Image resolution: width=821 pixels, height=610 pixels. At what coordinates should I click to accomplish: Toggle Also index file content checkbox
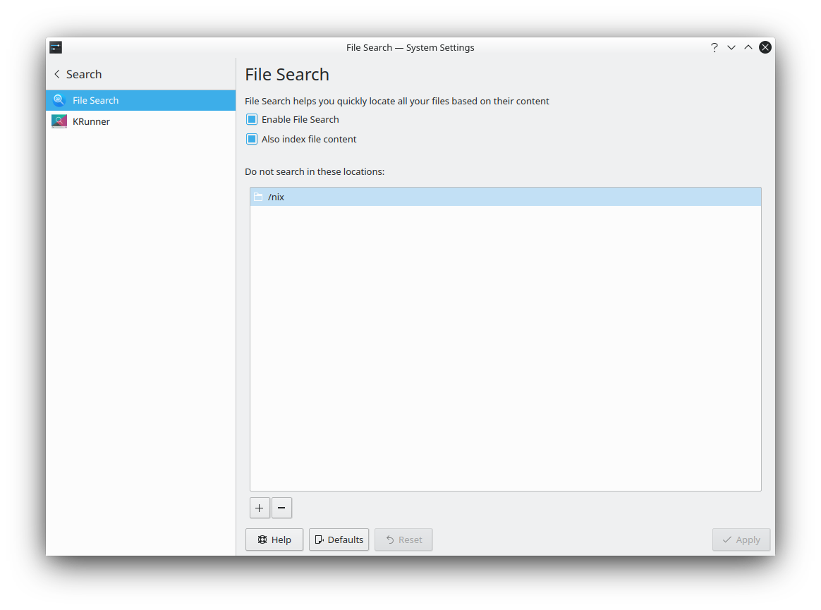point(252,140)
